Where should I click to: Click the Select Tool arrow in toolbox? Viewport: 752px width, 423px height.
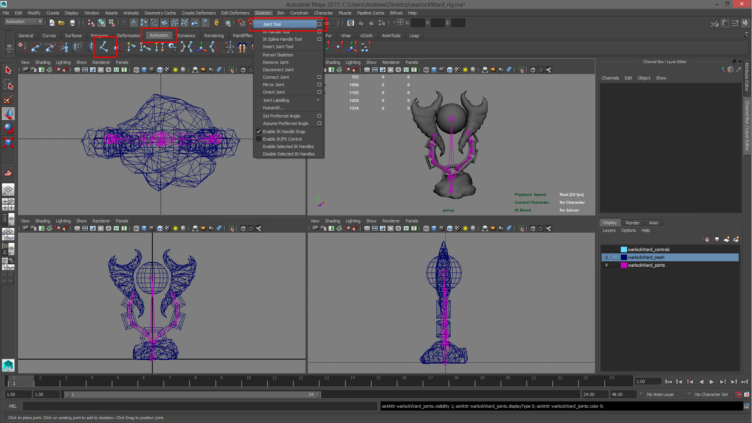[8, 70]
